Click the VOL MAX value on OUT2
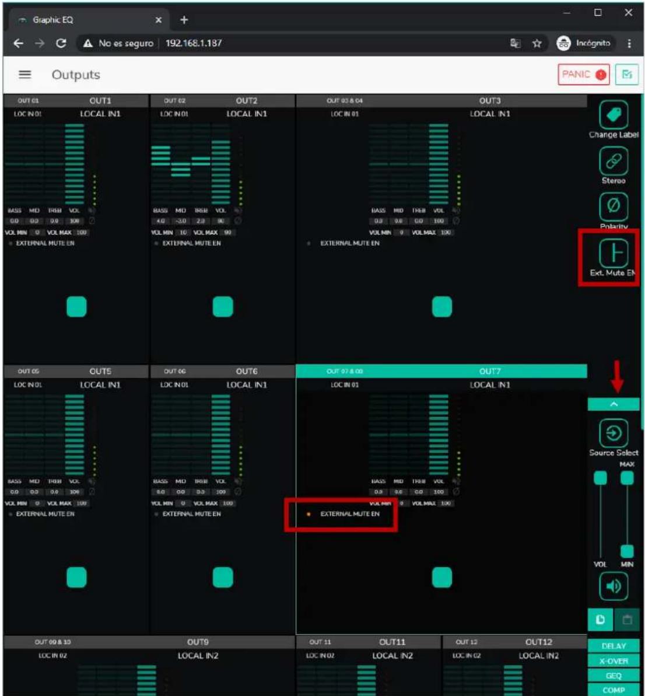Viewport: 645px width, 696px height. coord(227,232)
